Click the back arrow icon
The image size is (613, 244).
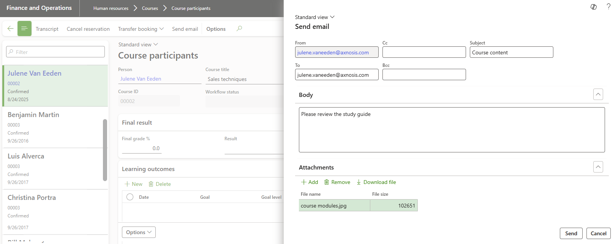10,29
